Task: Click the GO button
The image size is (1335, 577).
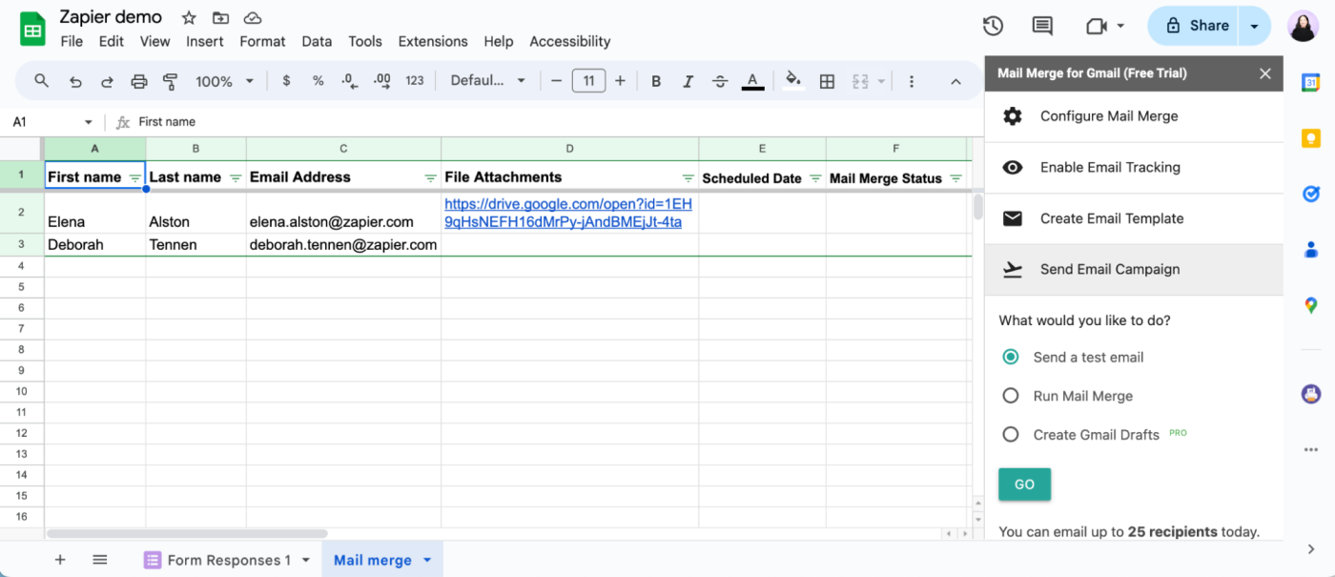Action: click(1024, 484)
